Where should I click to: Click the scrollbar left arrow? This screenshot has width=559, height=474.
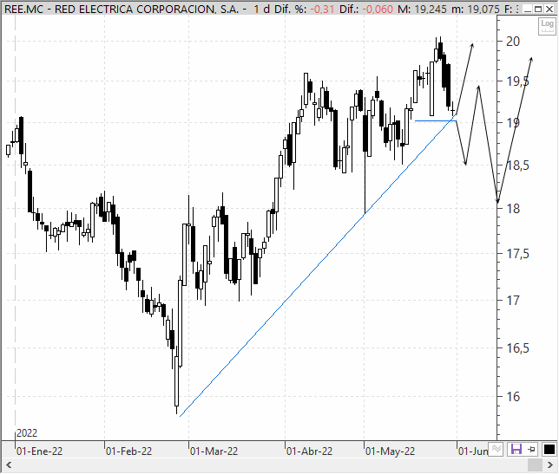(x=9, y=464)
